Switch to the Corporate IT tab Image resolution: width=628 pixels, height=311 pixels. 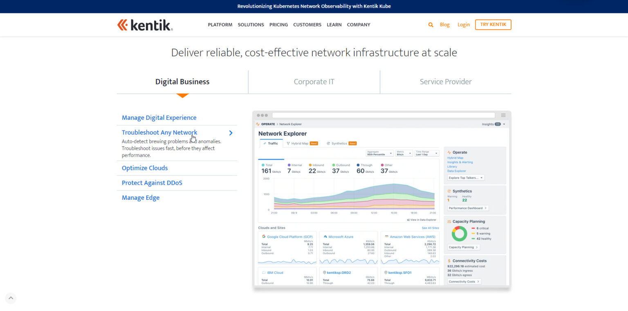(x=314, y=82)
